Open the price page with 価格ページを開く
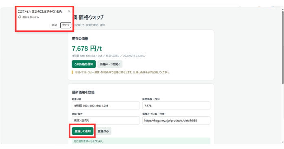284x149 pixels. pyautogui.click(x=110, y=64)
